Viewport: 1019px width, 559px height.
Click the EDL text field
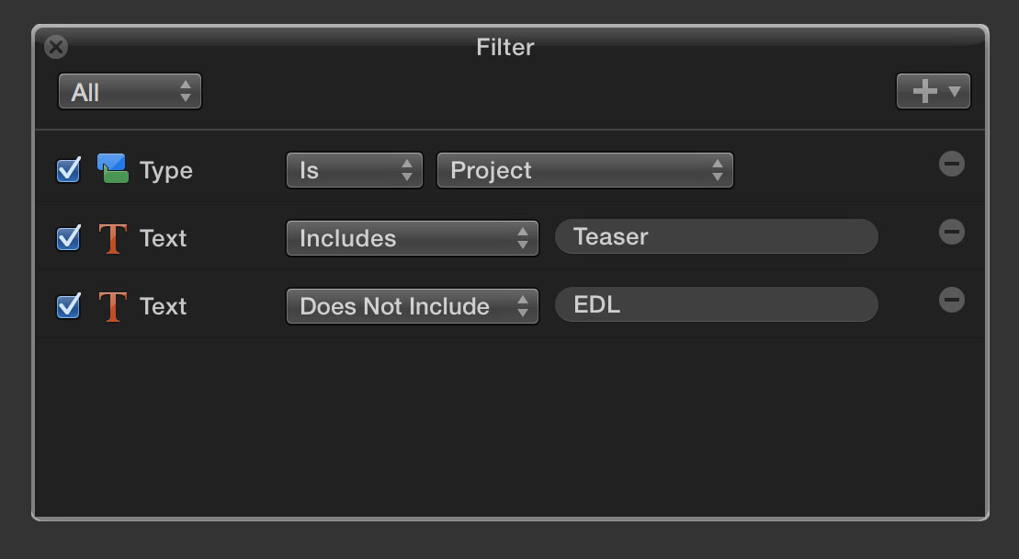[716, 304]
